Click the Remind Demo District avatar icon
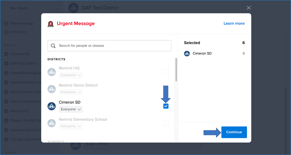 point(52,89)
